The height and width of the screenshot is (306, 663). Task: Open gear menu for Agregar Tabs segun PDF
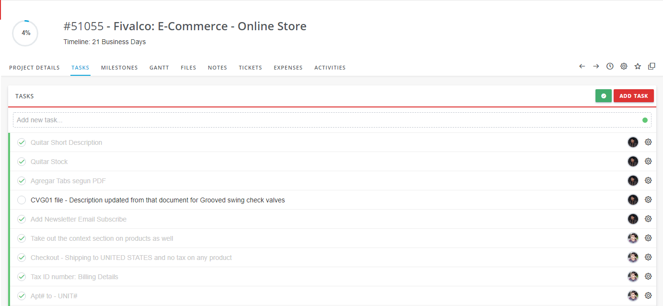[x=648, y=180]
